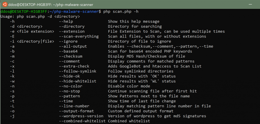Click the '--scan-everything' option text
The height and width of the screenshot is (124, 260).
pyautogui.click(x=79, y=37)
